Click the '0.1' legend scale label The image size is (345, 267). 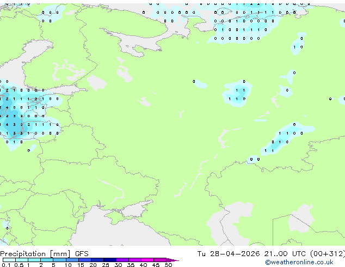coord(6,265)
